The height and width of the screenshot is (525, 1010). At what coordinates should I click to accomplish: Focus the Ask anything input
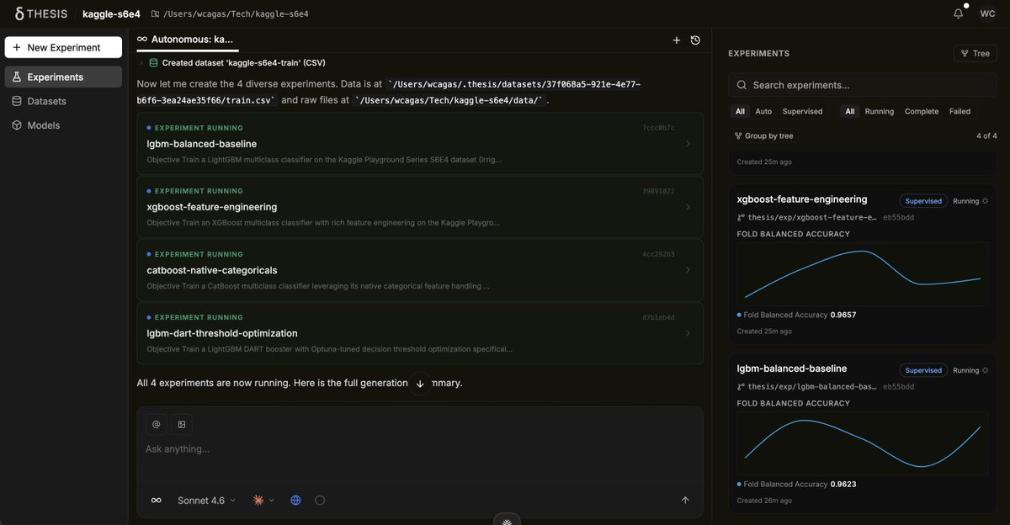point(420,449)
